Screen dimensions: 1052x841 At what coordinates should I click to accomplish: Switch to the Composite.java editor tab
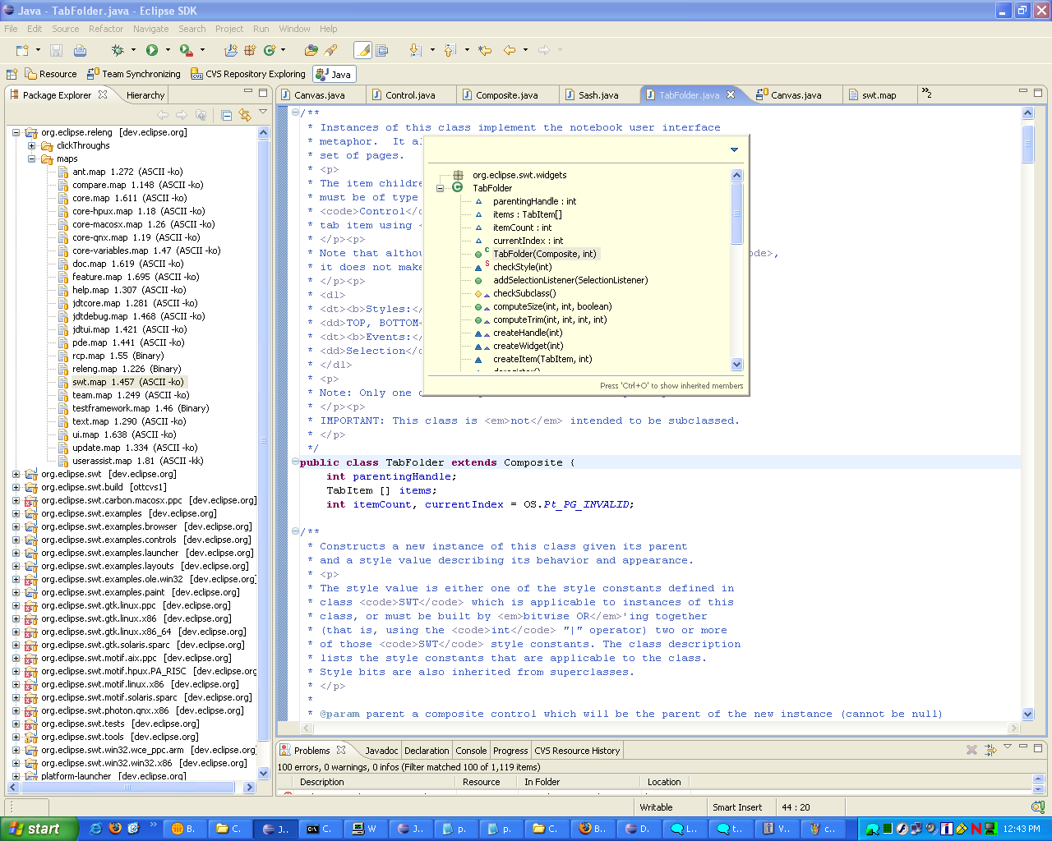click(506, 95)
